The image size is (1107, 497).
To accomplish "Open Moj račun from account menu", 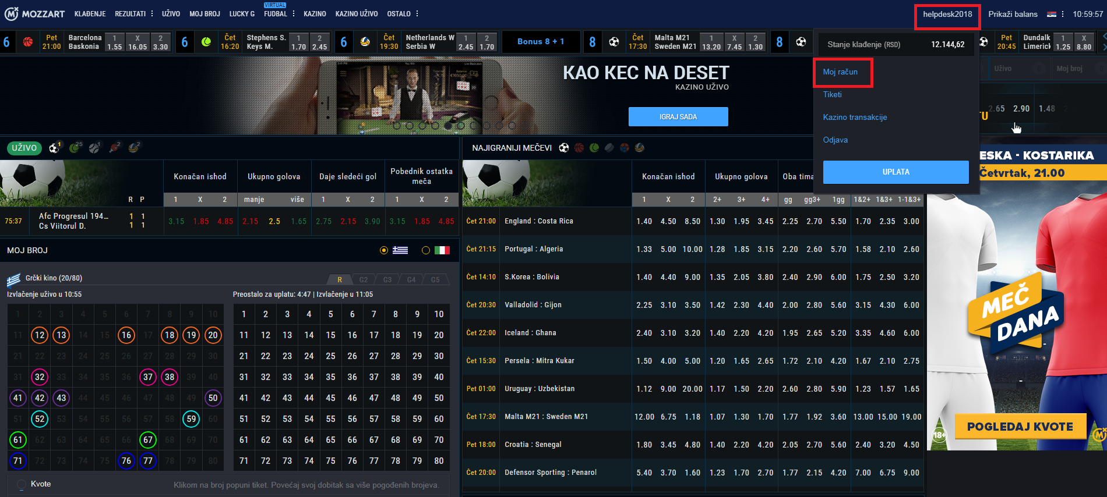I will click(x=840, y=72).
